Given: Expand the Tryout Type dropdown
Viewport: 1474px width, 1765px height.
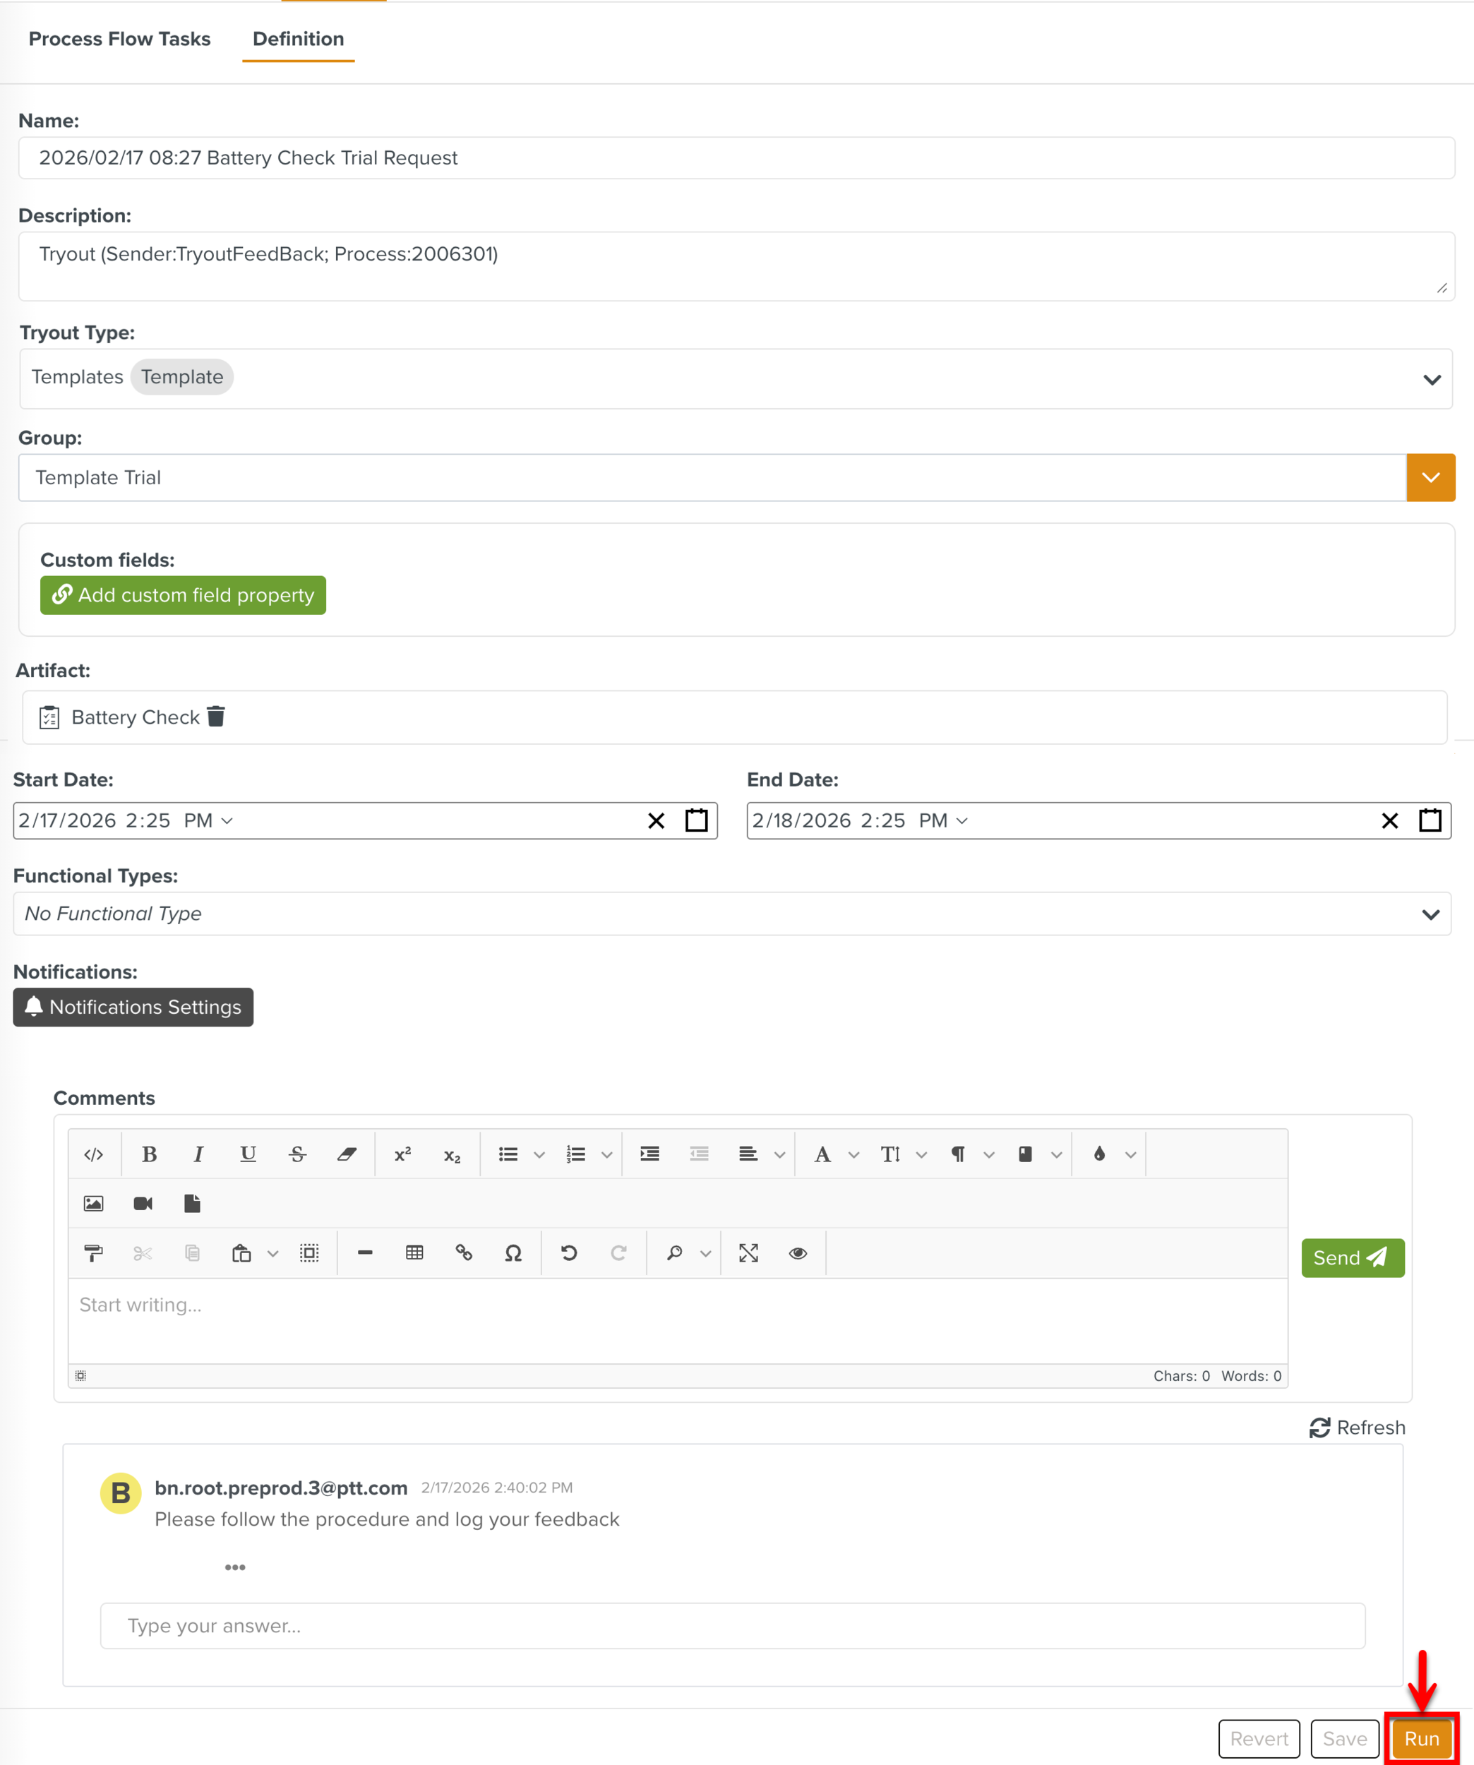Looking at the screenshot, I should 1431,379.
